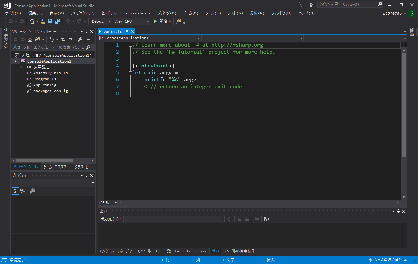Toggle auto-hide pin on Solution Explorer
The height and width of the screenshot is (264, 418).
click(x=86, y=31)
